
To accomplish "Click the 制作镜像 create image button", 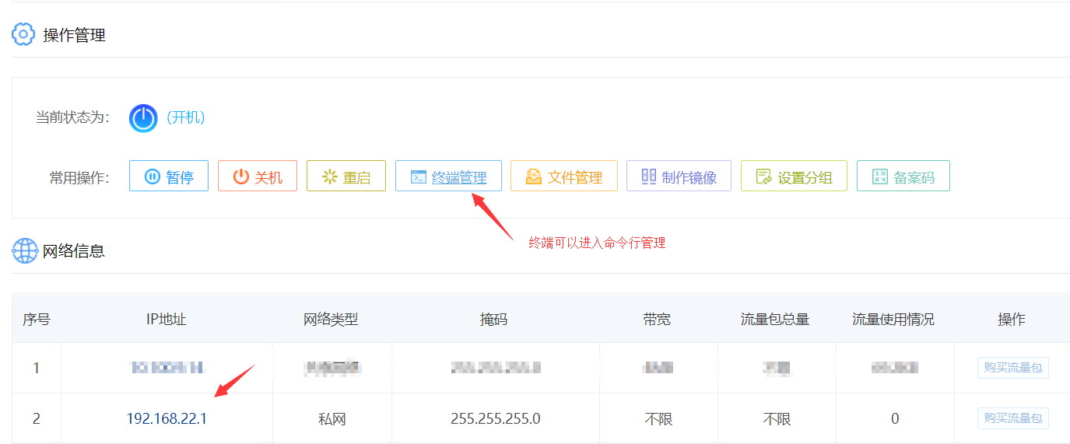I will click(679, 177).
